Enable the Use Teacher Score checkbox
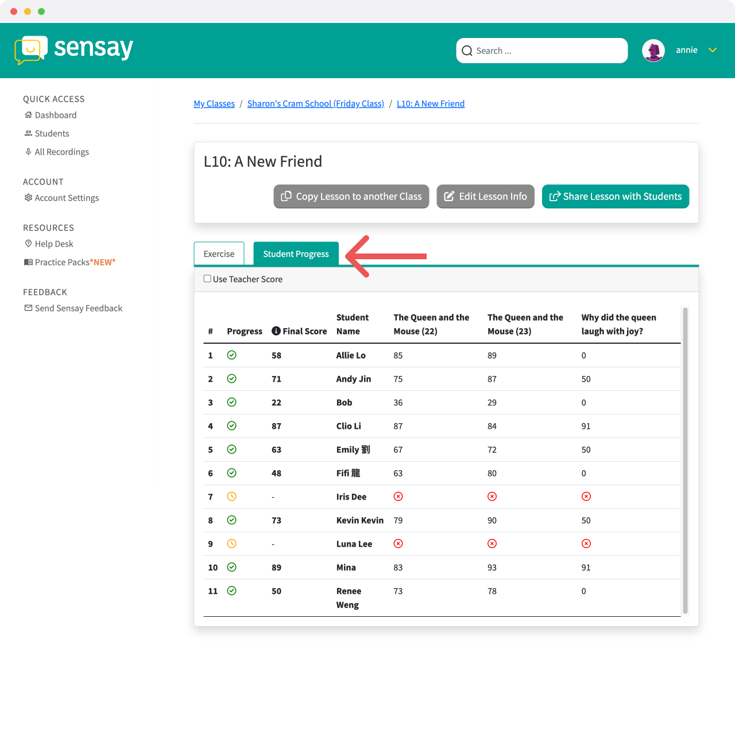 (x=207, y=279)
